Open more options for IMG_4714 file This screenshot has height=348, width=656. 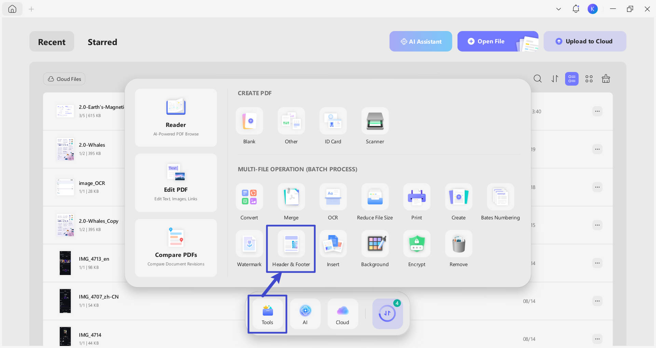597,339
